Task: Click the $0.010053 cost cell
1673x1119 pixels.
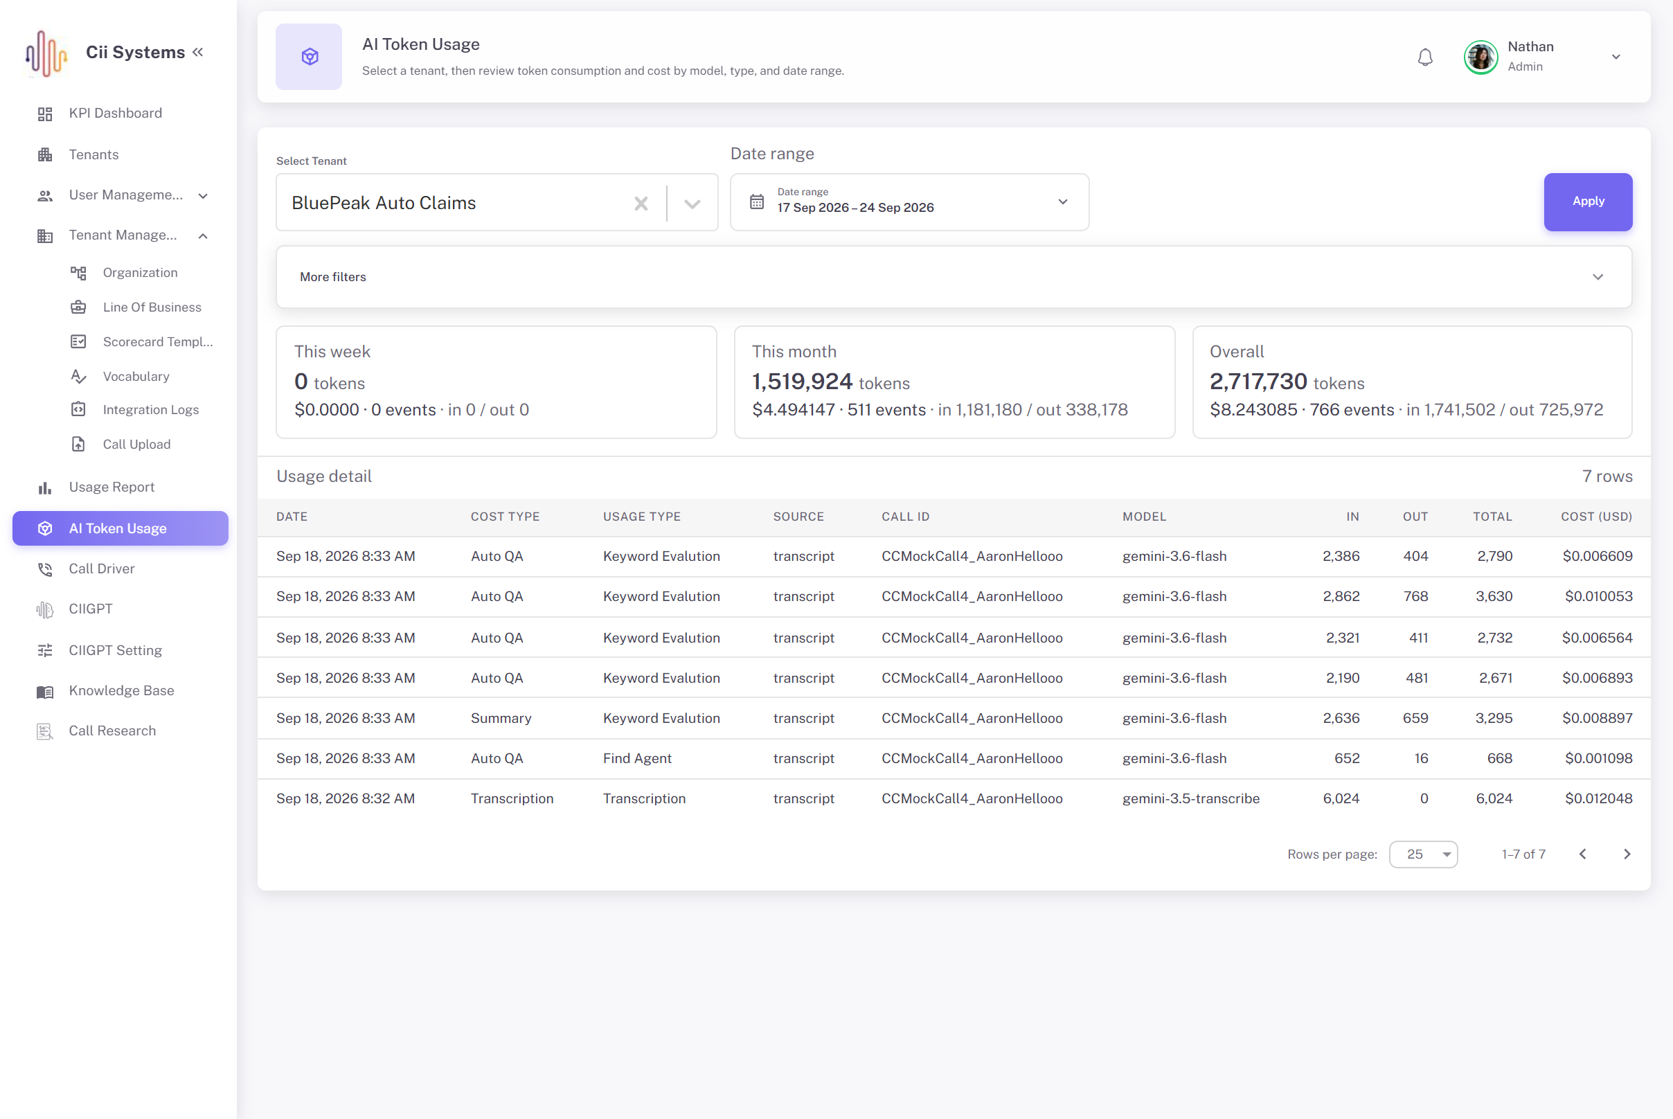Action: click(x=1598, y=597)
